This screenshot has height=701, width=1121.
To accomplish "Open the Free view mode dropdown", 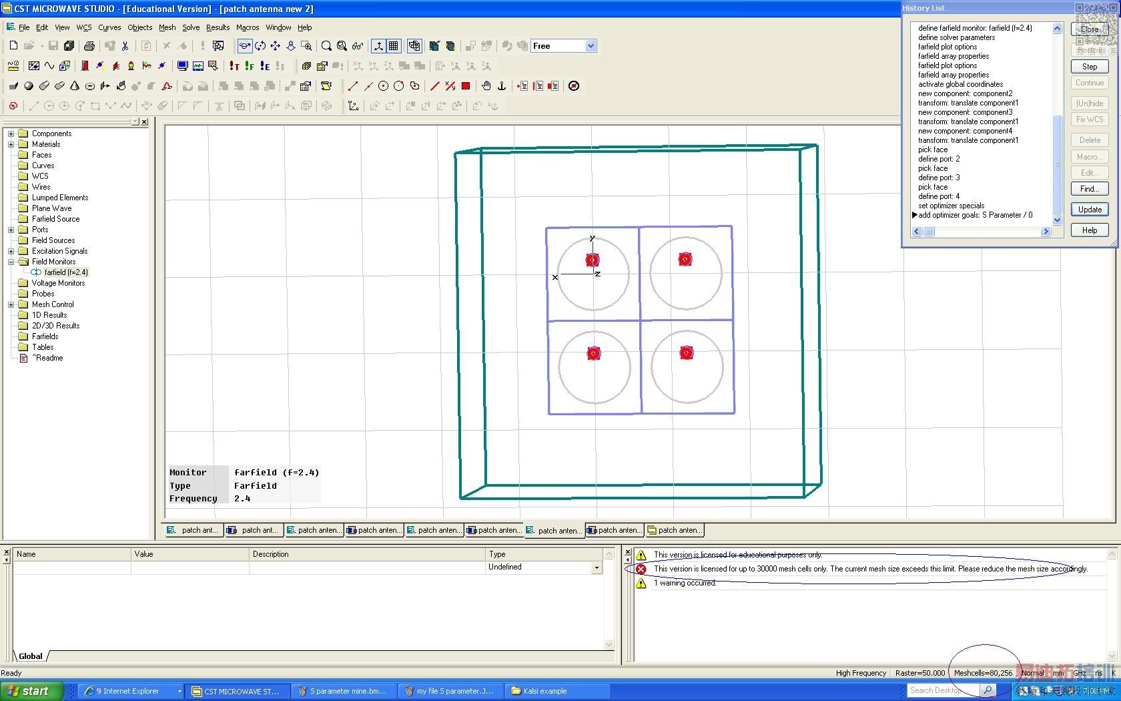I will [590, 46].
